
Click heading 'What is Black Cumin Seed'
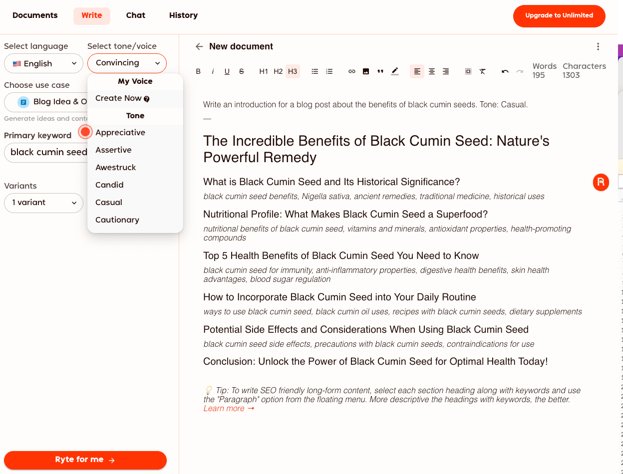(x=331, y=182)
